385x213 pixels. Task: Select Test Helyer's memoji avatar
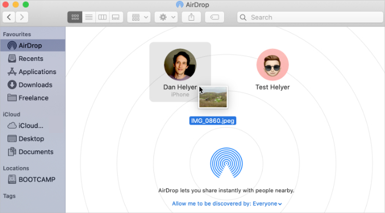coord(272,64)
